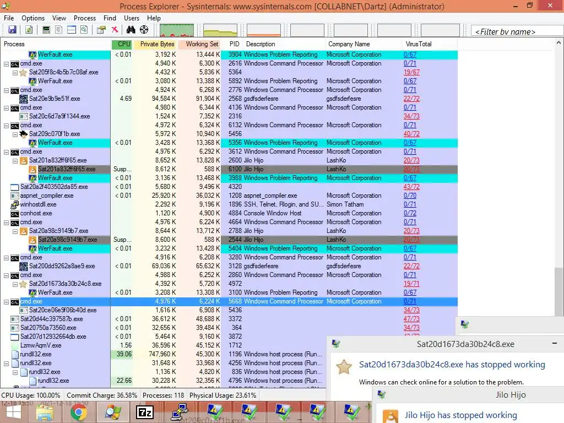Open the 0/72 VirusTotal link for conhost.exe
The image size is (564, 423).
(410, 213)
